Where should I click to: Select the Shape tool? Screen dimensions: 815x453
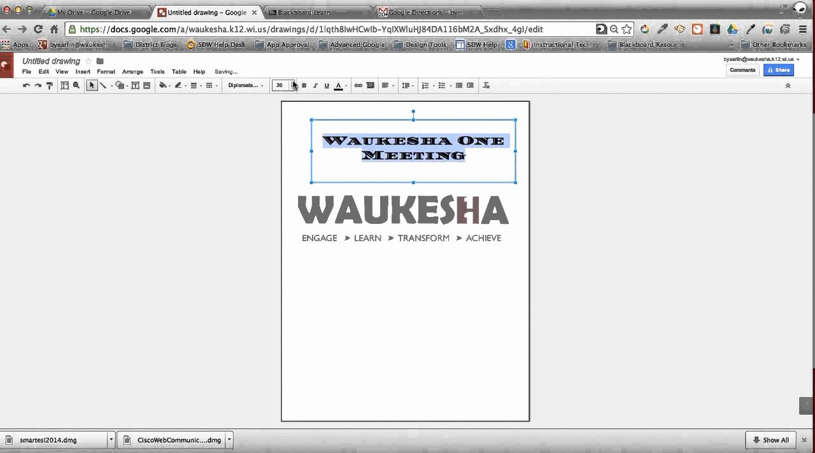[x=120, y=85]
